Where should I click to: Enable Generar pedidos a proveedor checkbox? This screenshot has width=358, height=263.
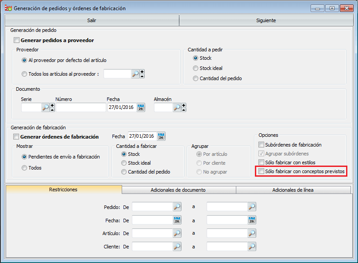(x=17, y=40)
